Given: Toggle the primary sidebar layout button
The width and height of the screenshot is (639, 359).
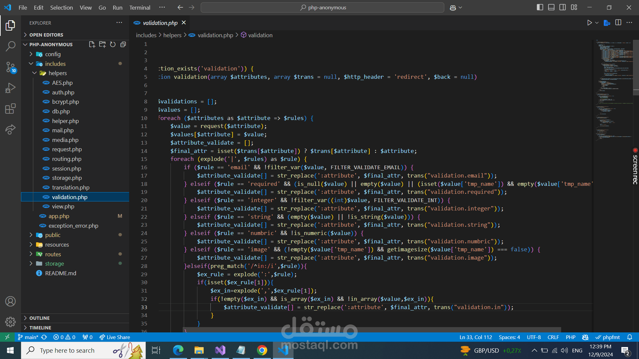Looking at the screenshot, I should [540, 7].
